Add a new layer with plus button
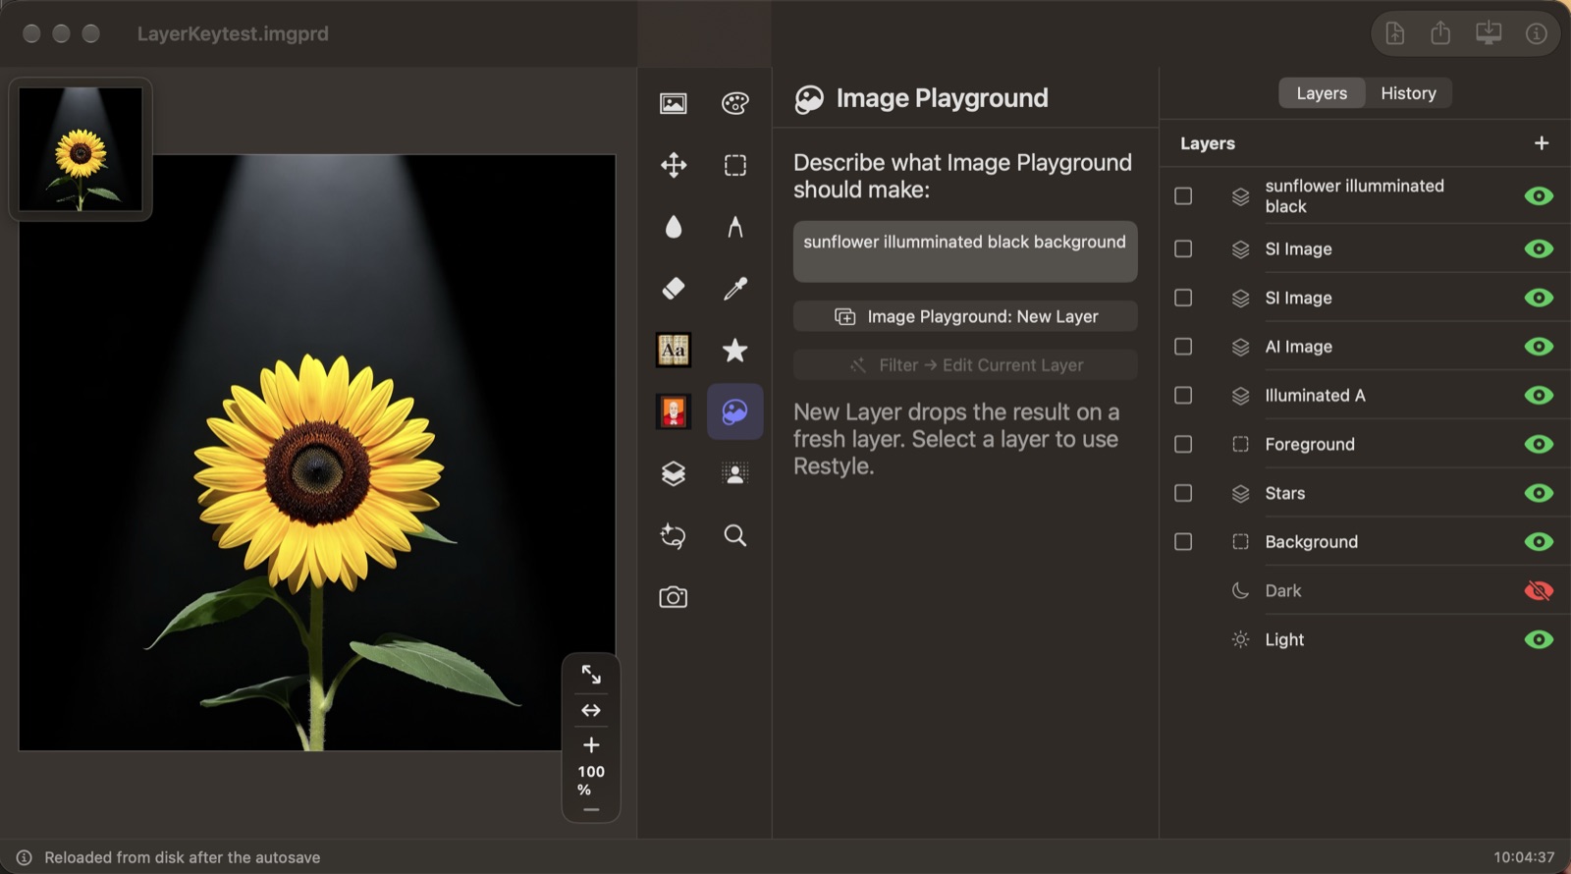Viewport: 1571px width, 874px height. tap(1542, 143)
